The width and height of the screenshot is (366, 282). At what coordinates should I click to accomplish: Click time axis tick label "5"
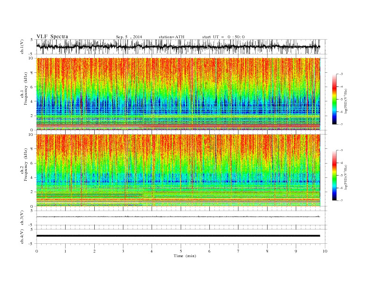point(181,251)
